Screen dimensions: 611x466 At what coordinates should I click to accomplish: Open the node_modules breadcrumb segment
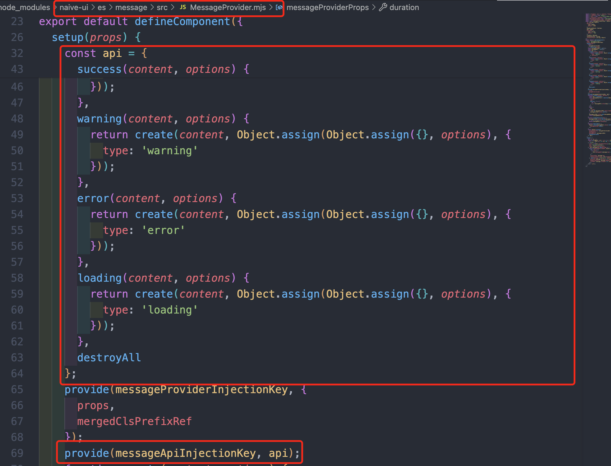coord(25,7)
